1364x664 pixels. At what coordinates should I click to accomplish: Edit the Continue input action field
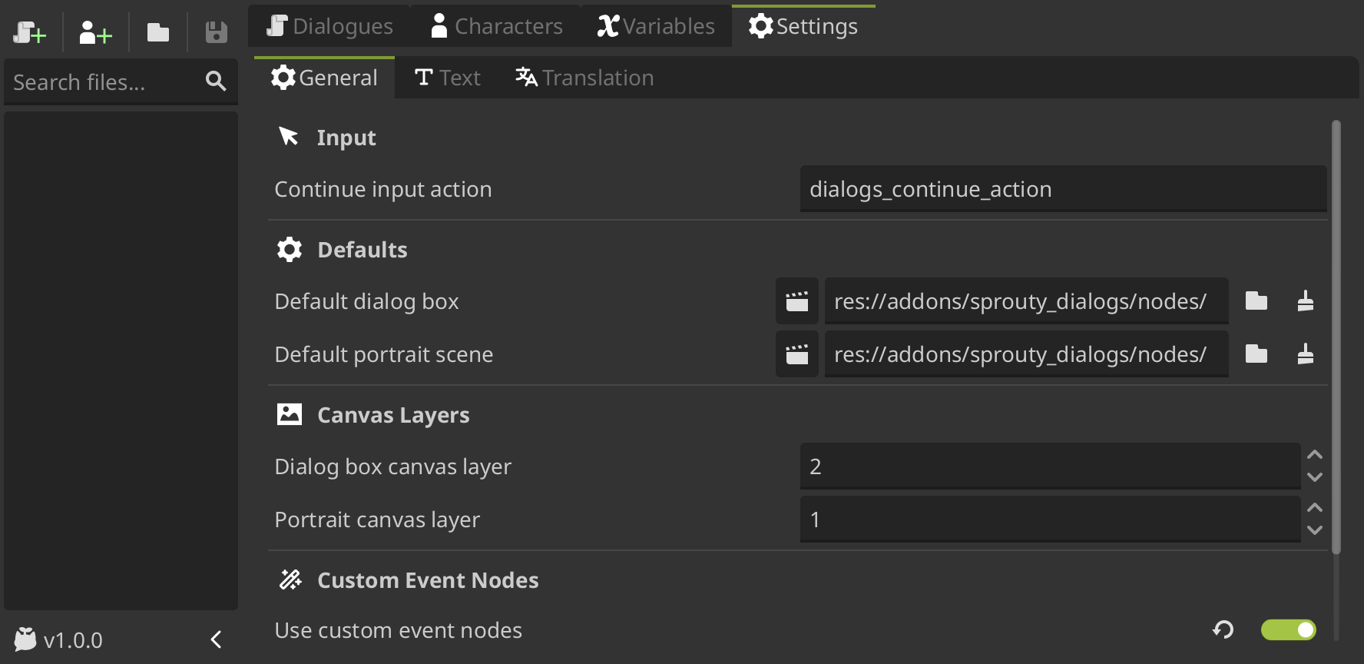(x=1063, y=189)
